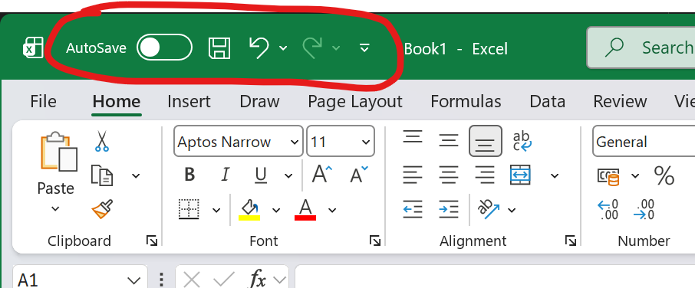Click the Accounting Number Format icon

[x=608, y=175]
